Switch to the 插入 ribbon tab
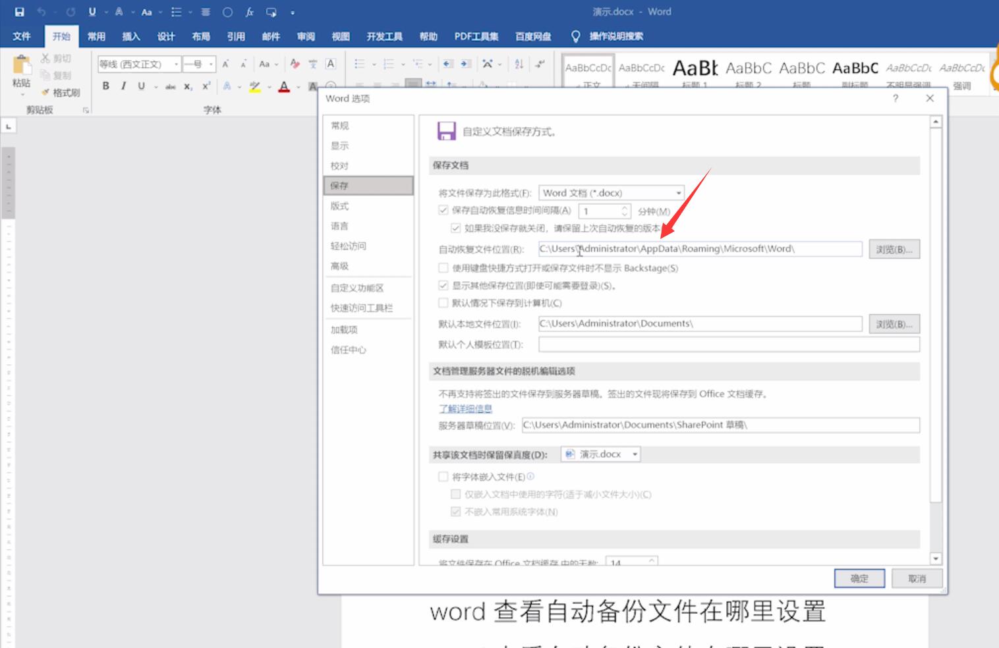 (x=131, y=36)
